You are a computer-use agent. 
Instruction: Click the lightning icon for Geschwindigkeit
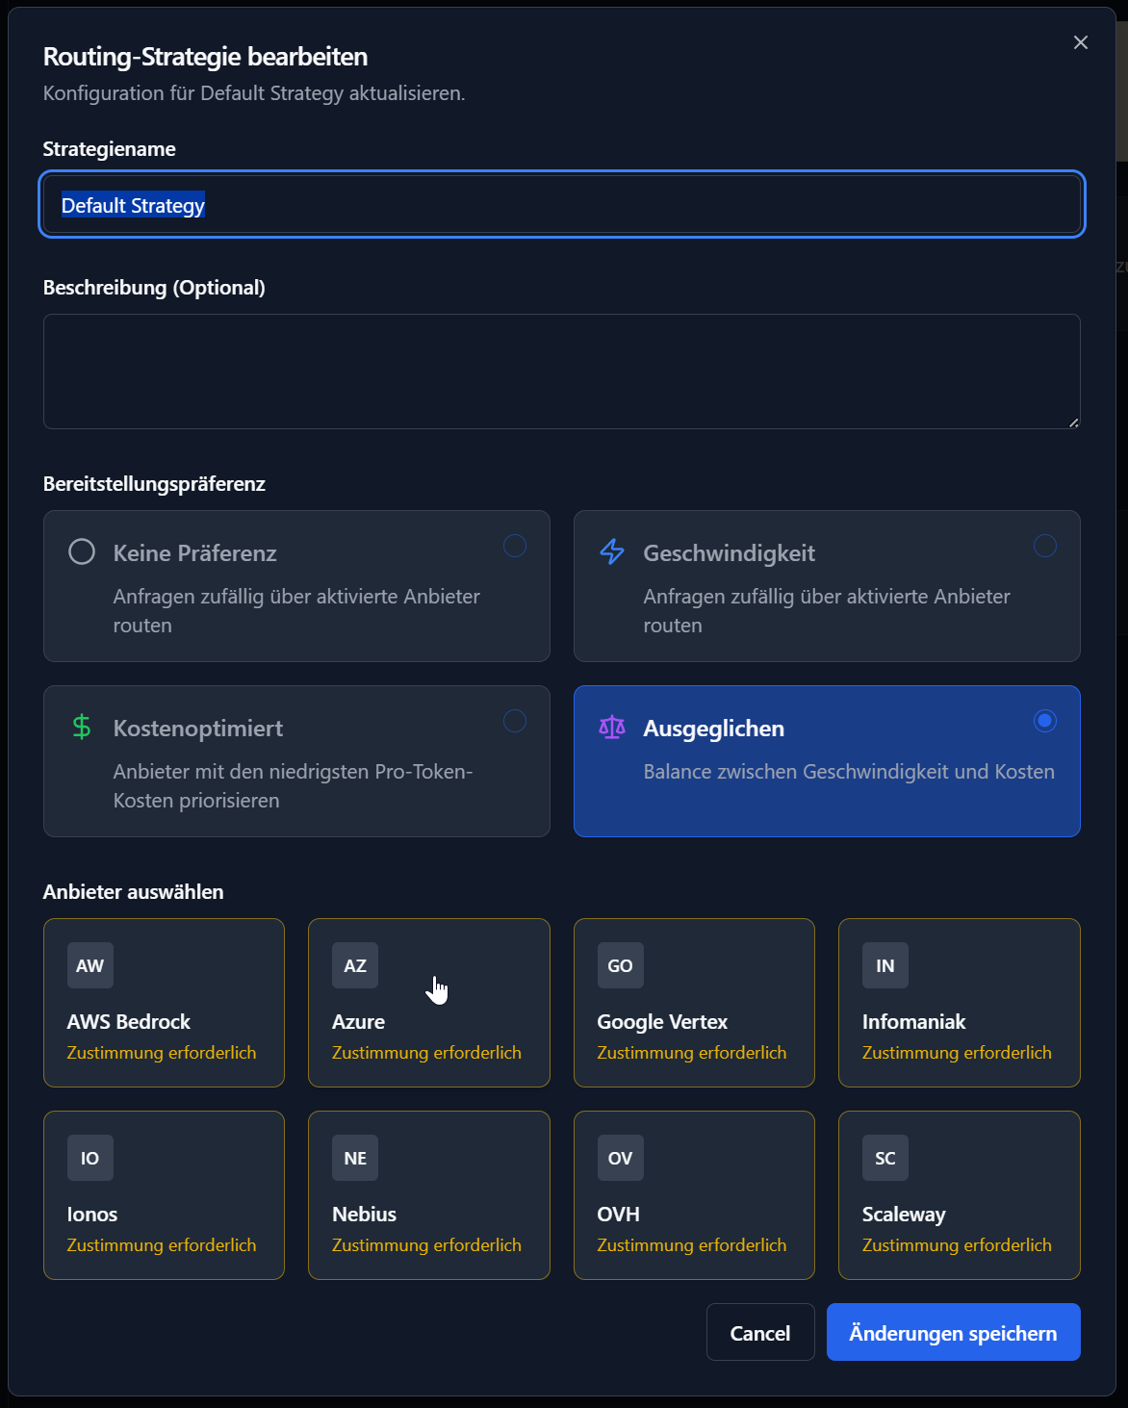coord(610,552)
